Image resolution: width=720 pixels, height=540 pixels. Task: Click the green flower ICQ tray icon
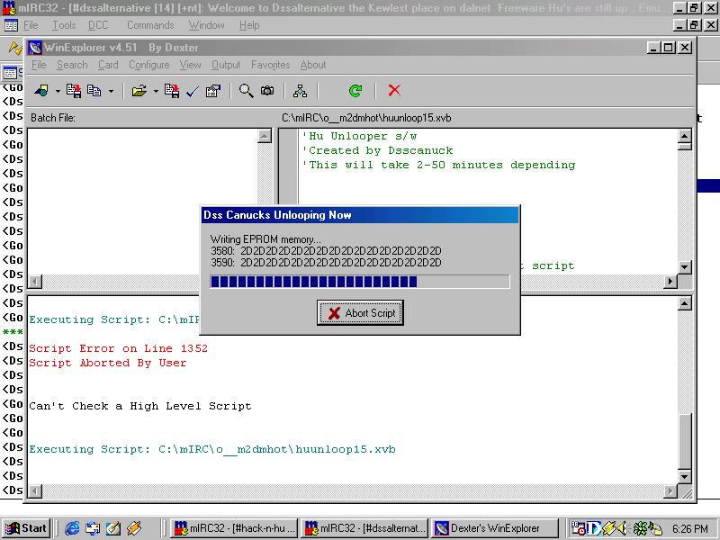[640, 528]
